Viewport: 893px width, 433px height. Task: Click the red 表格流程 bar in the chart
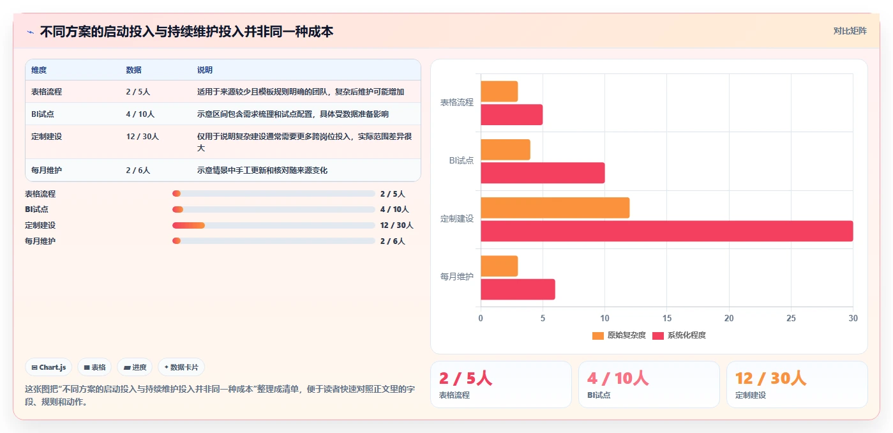click(511, 114)
